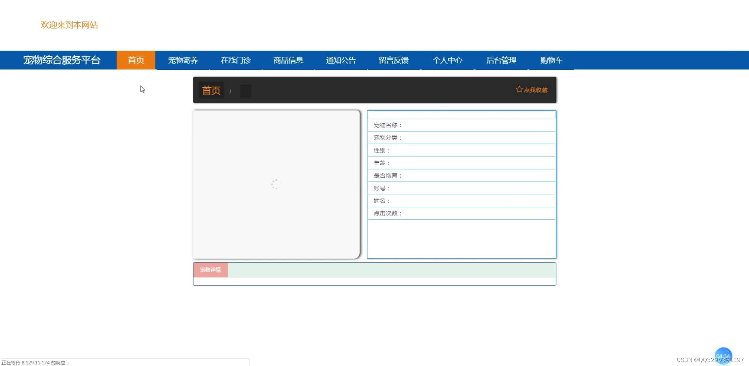
Task: Click the 通知公告 navigation icon
Action: [x=340, y=60]
